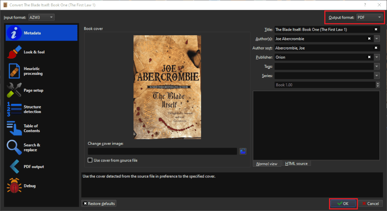Clear the Publisher field with its X
The height and width of the screenshot is (211, 387).
click(x=369, y=57)
